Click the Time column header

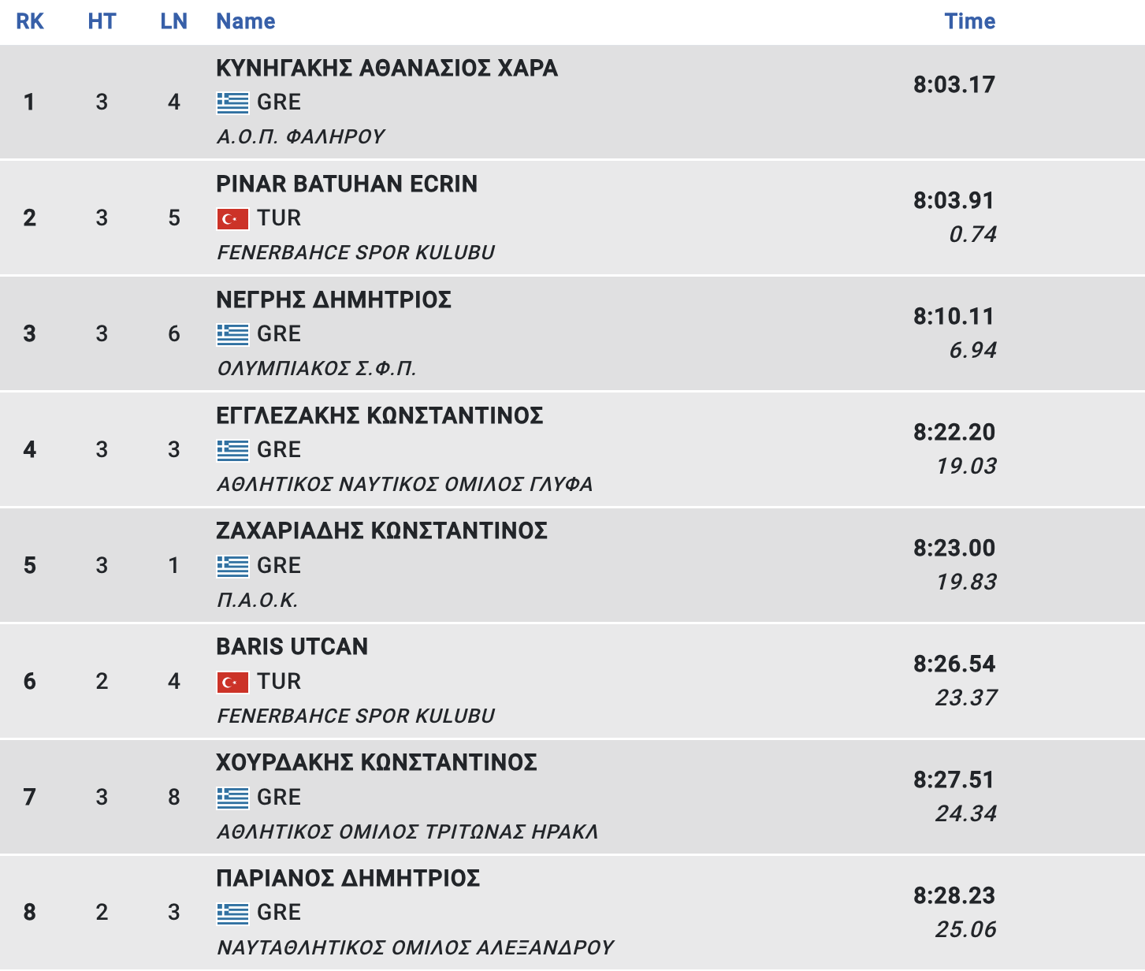(969, 21)
